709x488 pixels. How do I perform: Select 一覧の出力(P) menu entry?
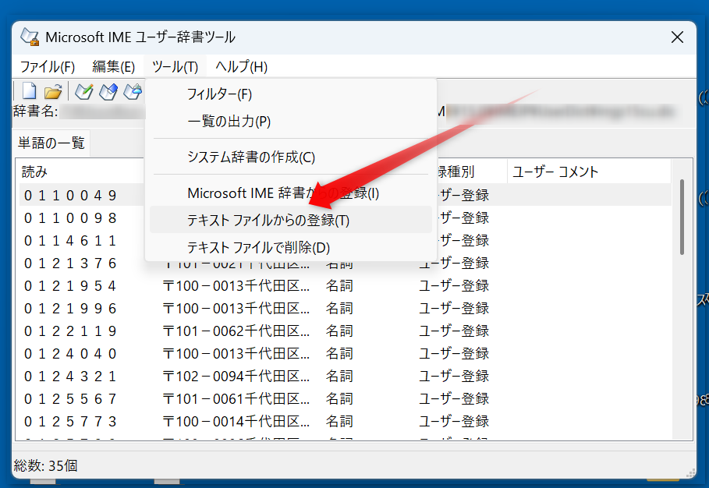tap(291, 121)
